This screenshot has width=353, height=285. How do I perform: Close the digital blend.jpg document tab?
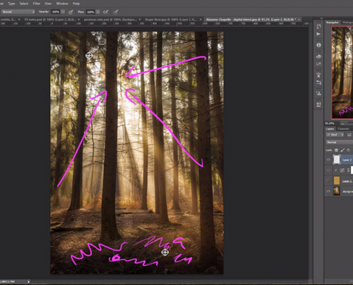(299, 19)
